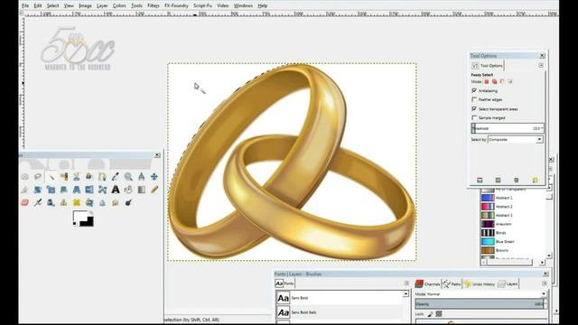Select the Shear tool

click(64, 190)
